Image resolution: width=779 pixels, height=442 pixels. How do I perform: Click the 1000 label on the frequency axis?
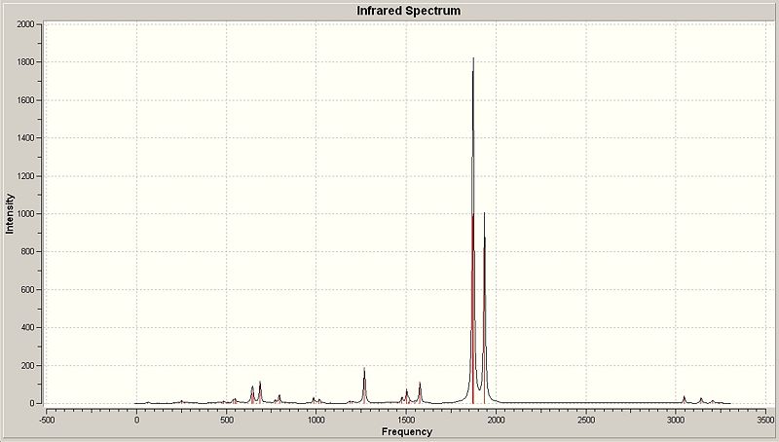point(316,420)
